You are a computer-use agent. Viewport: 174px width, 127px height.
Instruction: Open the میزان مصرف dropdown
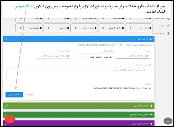coord(96,57)
